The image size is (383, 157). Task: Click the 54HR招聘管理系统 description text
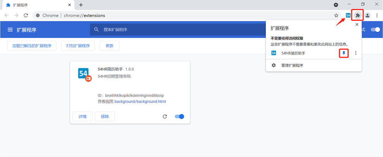[114, 76]
